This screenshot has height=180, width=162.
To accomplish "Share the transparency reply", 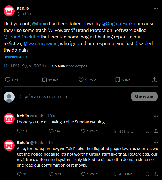I will (156, 174).
